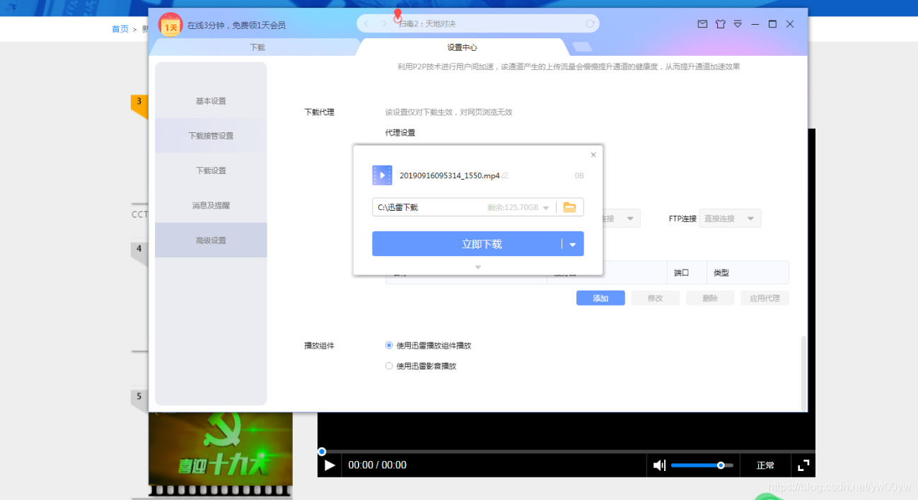918x500 pixels.
Task: Select 使用迅雷播放组件播放 radio button
Action: 389,346
